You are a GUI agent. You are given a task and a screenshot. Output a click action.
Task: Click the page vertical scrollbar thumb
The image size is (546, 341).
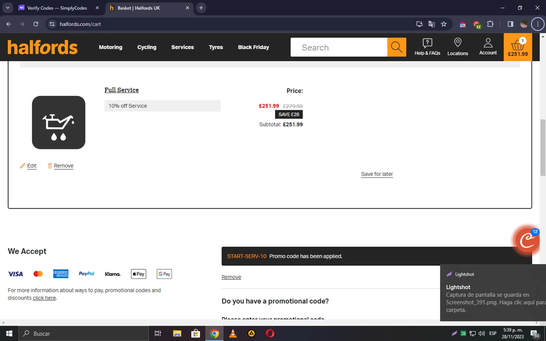pyautogui.click(x=543, y=147)
